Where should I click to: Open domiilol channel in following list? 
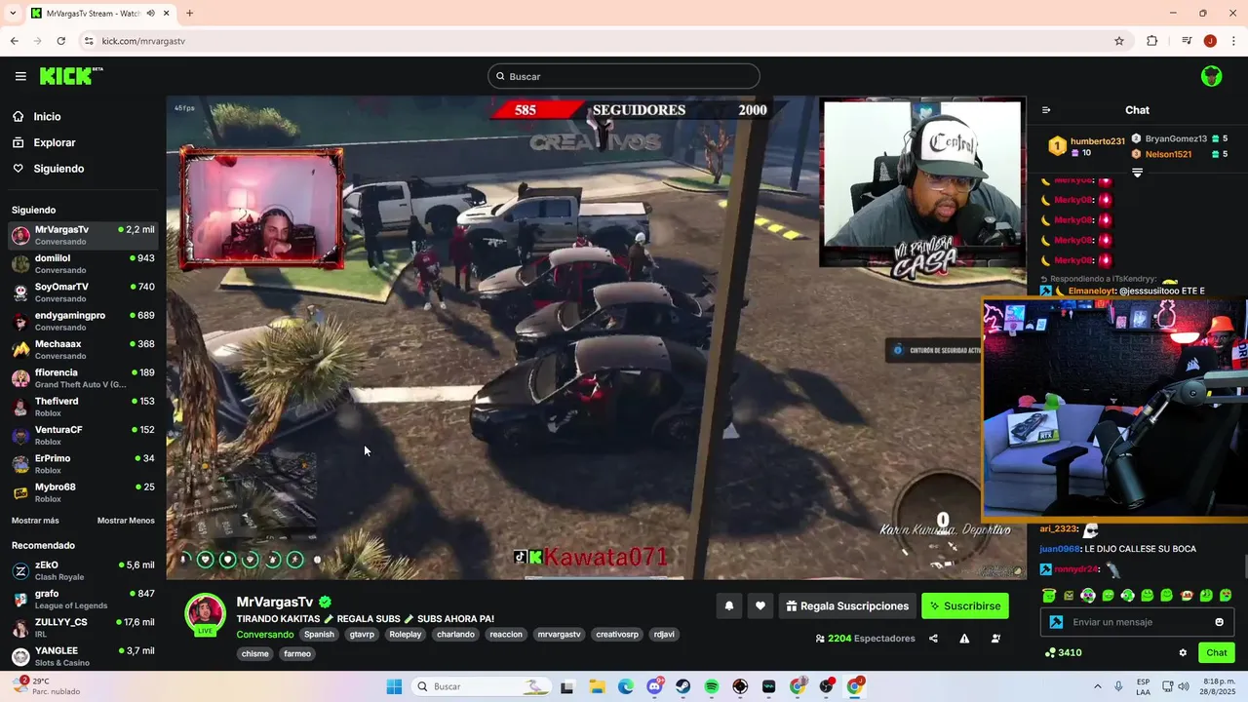click(83, 263)
